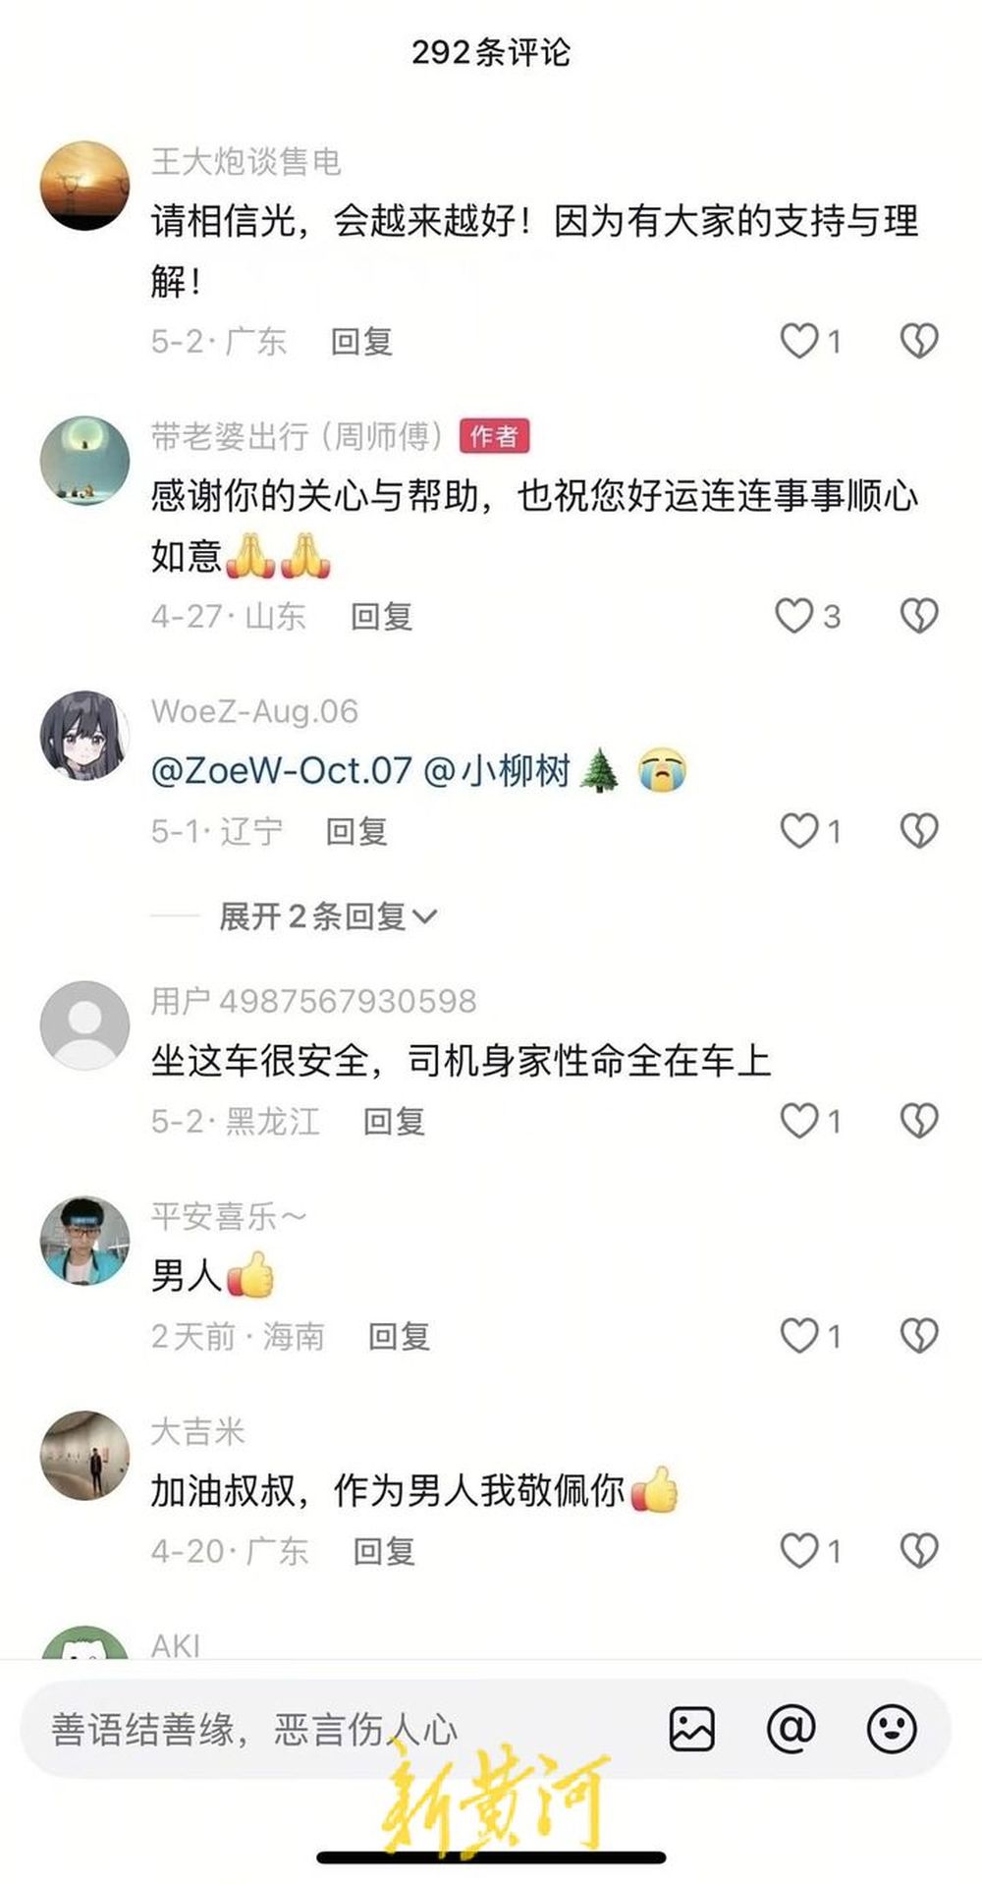Tap the @ mention icon
Viewport: 982px width, 1884px height.
click(791, 1729)
